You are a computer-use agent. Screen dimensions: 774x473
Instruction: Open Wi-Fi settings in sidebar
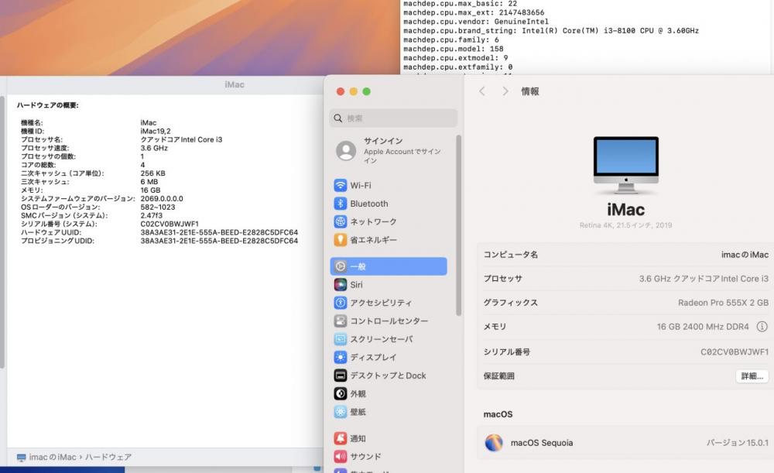point(360,186)
